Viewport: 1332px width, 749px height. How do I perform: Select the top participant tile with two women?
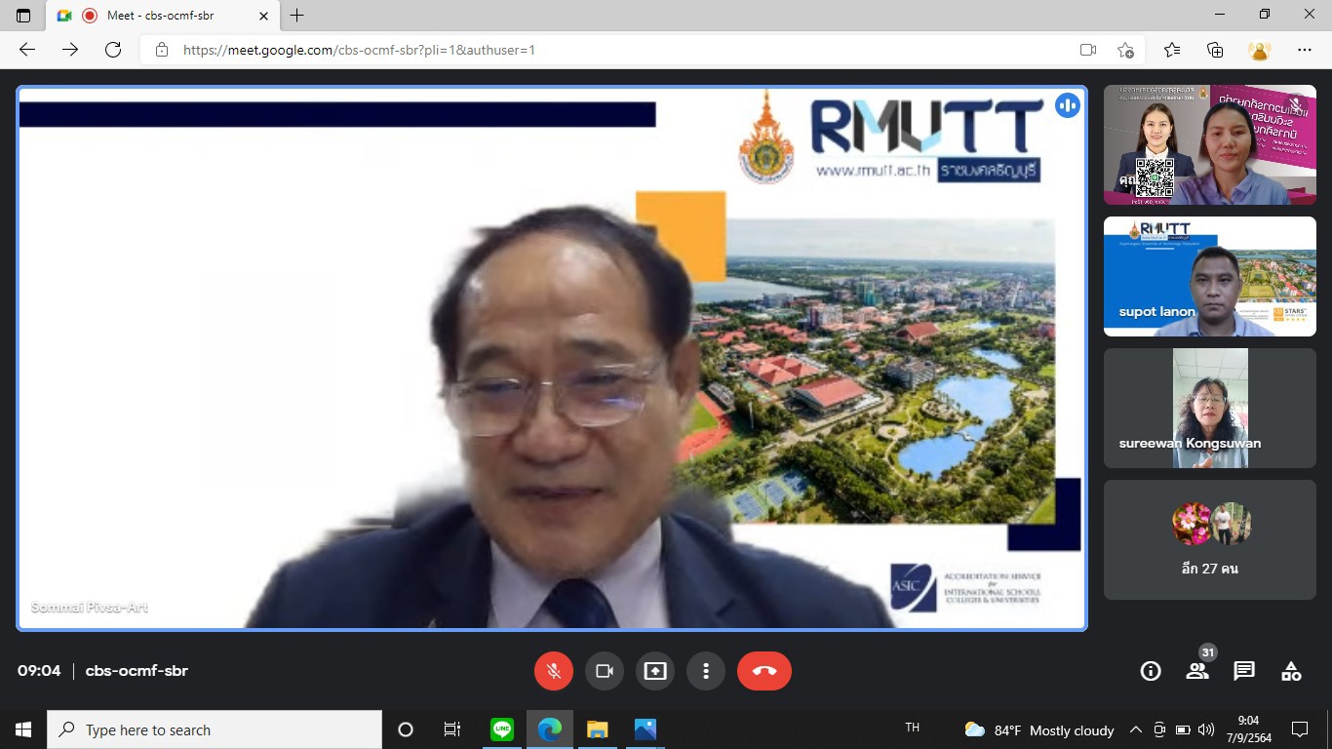[x=1210, y=144]
